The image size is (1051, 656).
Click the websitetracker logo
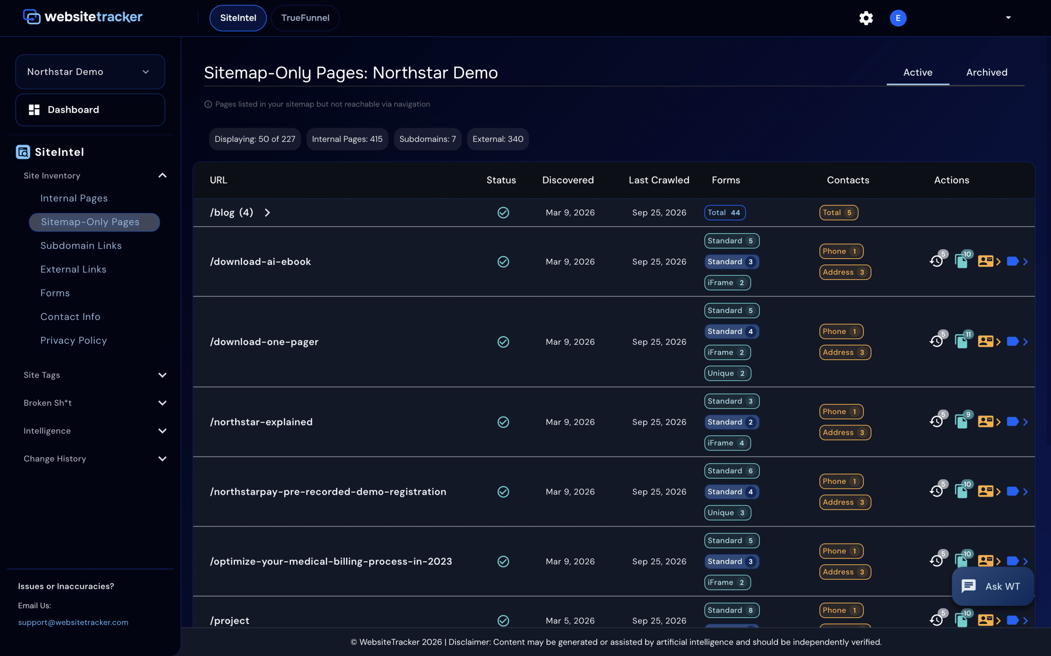pos(82,17)
